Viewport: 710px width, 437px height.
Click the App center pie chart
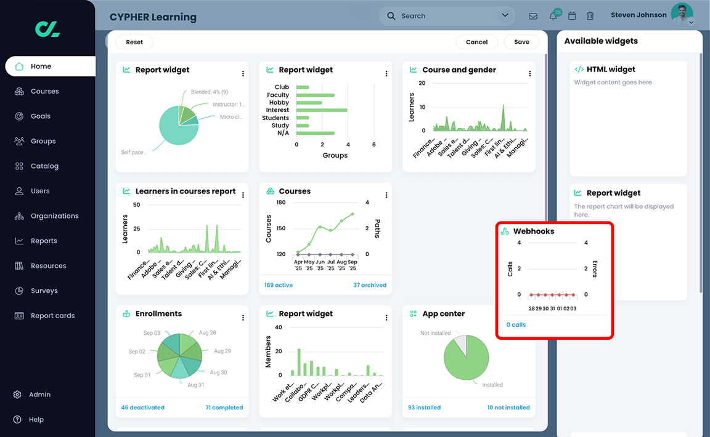click(467, 358)
